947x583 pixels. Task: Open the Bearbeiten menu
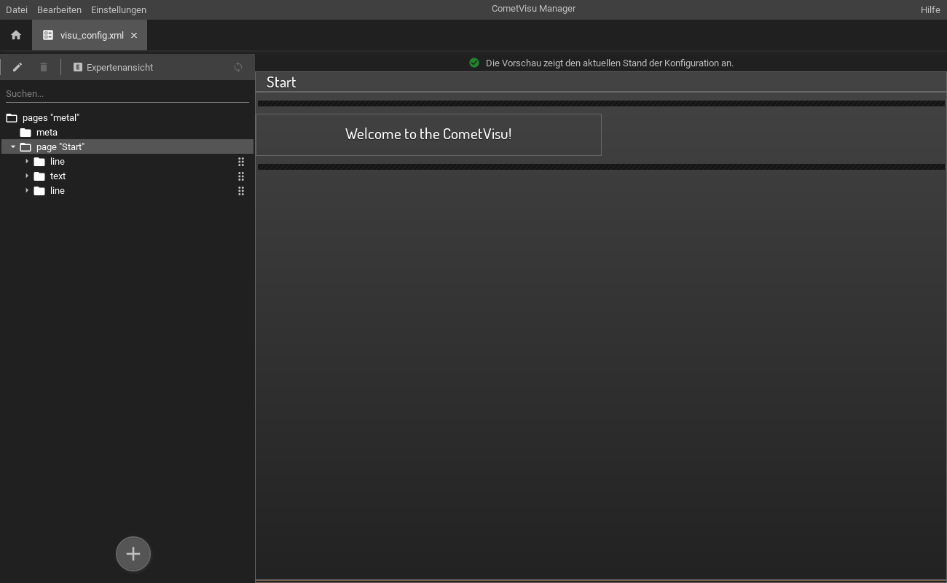(x=59, y=9)
